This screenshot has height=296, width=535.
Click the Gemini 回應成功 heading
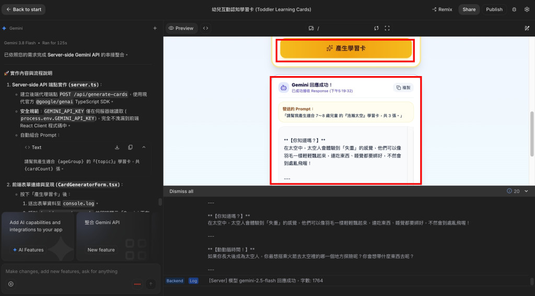pyautogui.click(x=312, y=85)
